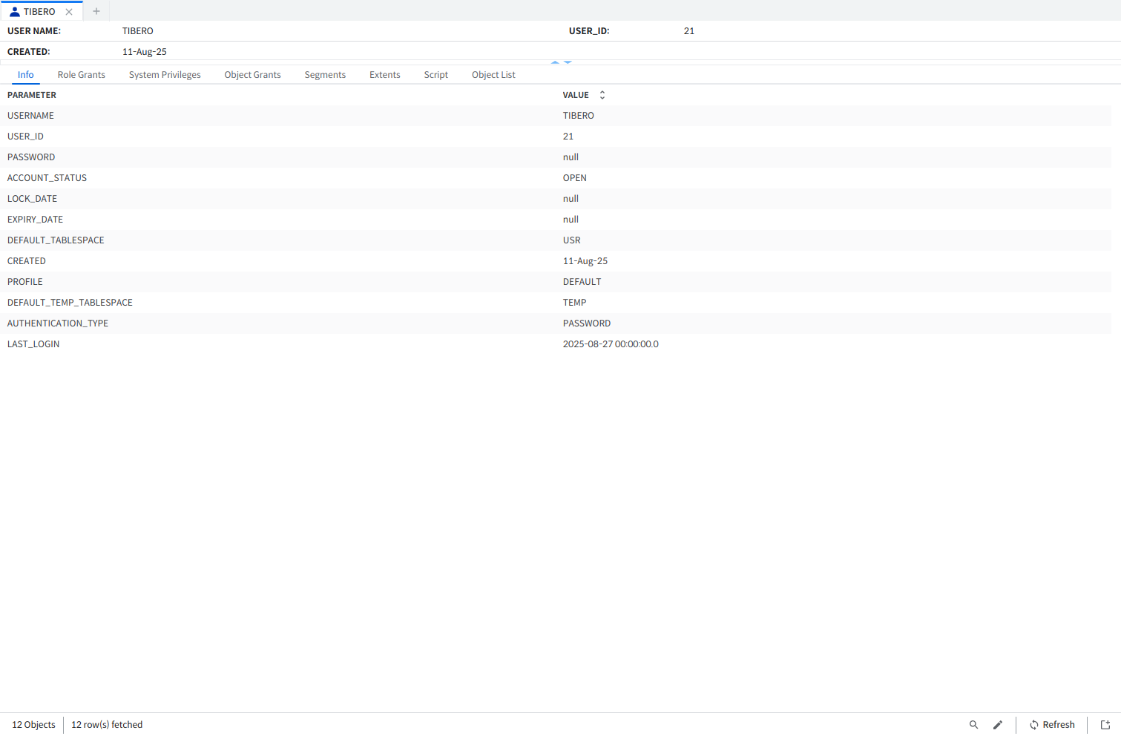Open the Object List tab
This screenshot has height=736, width=1121.
(x=493, y=75)
